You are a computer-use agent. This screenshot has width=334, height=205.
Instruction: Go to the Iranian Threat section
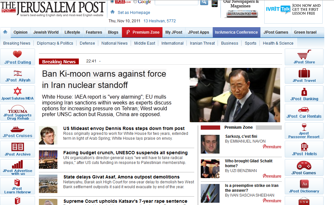202,43
